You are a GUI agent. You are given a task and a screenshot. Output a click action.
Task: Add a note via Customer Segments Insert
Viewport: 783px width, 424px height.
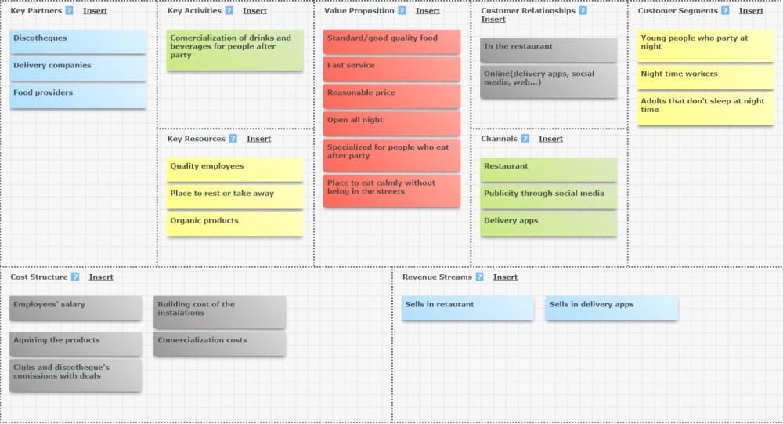click(751, 11)
